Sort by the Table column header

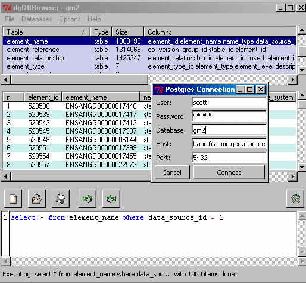pyautogui.click(x=46, y=32)
